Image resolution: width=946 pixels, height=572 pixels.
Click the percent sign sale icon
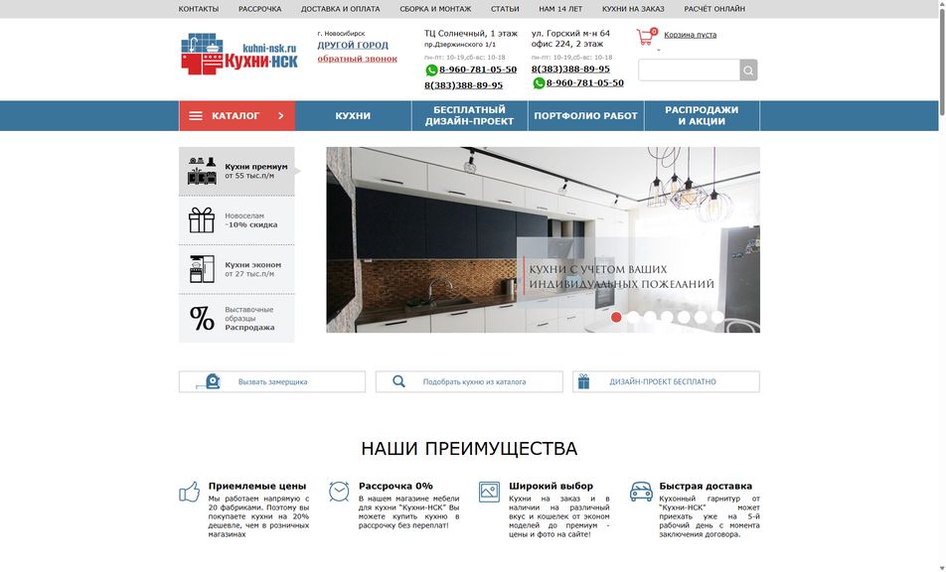[x=202, y=318]
